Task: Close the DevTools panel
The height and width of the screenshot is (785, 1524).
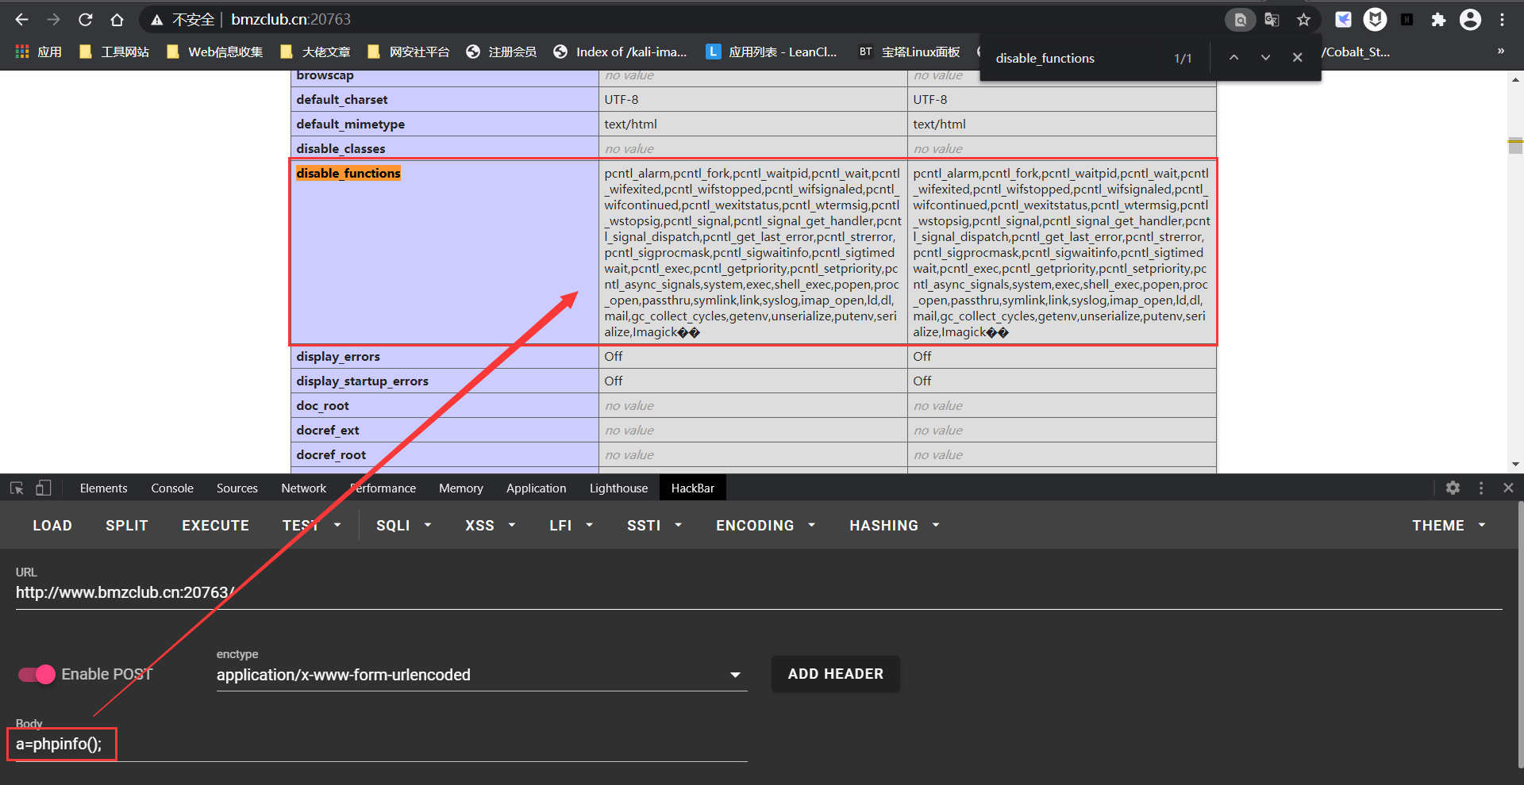Action: (x=1508, y=488)
